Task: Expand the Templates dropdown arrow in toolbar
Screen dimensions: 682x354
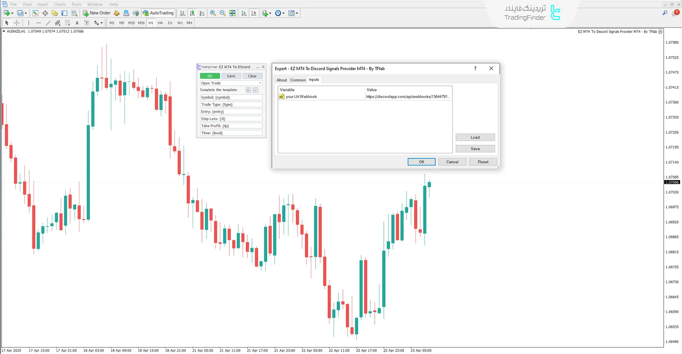Action: click(x=297, y=14)
